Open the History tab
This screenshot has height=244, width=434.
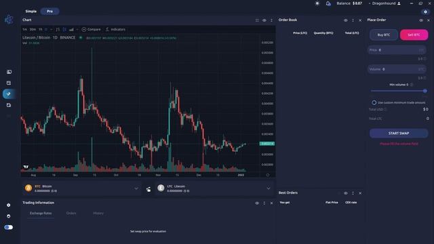tap(98, 213)
